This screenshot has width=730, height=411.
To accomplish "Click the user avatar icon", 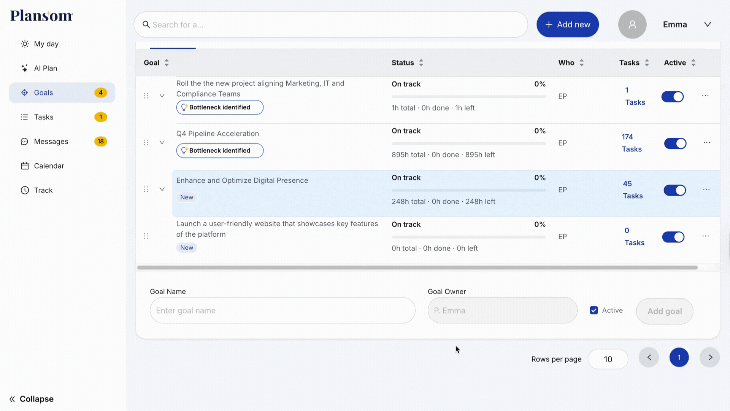I will (632, 25).
